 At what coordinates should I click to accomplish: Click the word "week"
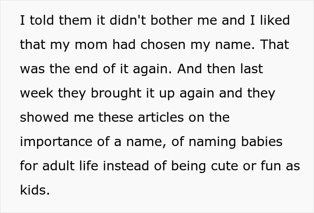(37, 93)
